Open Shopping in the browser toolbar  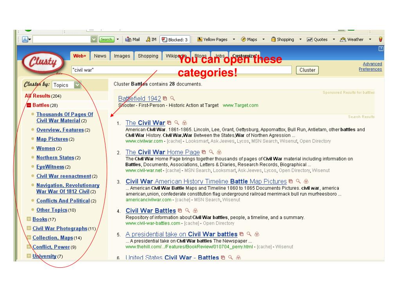click(x=283, y=40)
